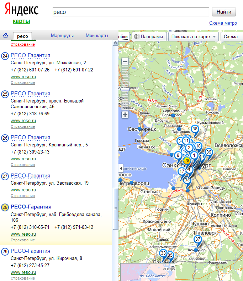Click the blue dot at Сестрорецк

click(140, 129)
